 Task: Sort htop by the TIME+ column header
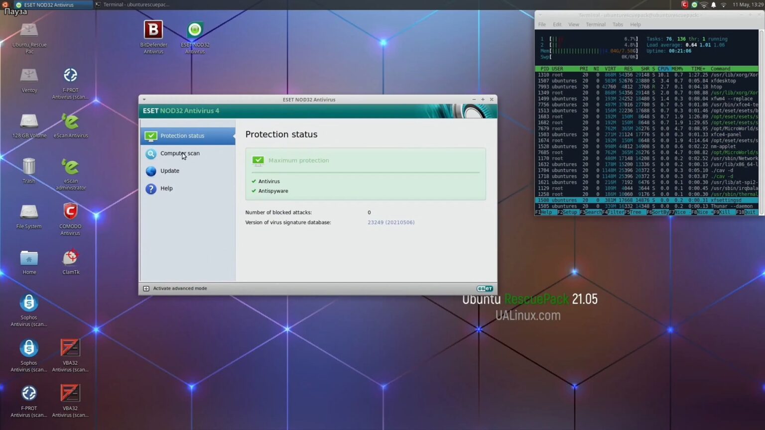coord(698,69)
